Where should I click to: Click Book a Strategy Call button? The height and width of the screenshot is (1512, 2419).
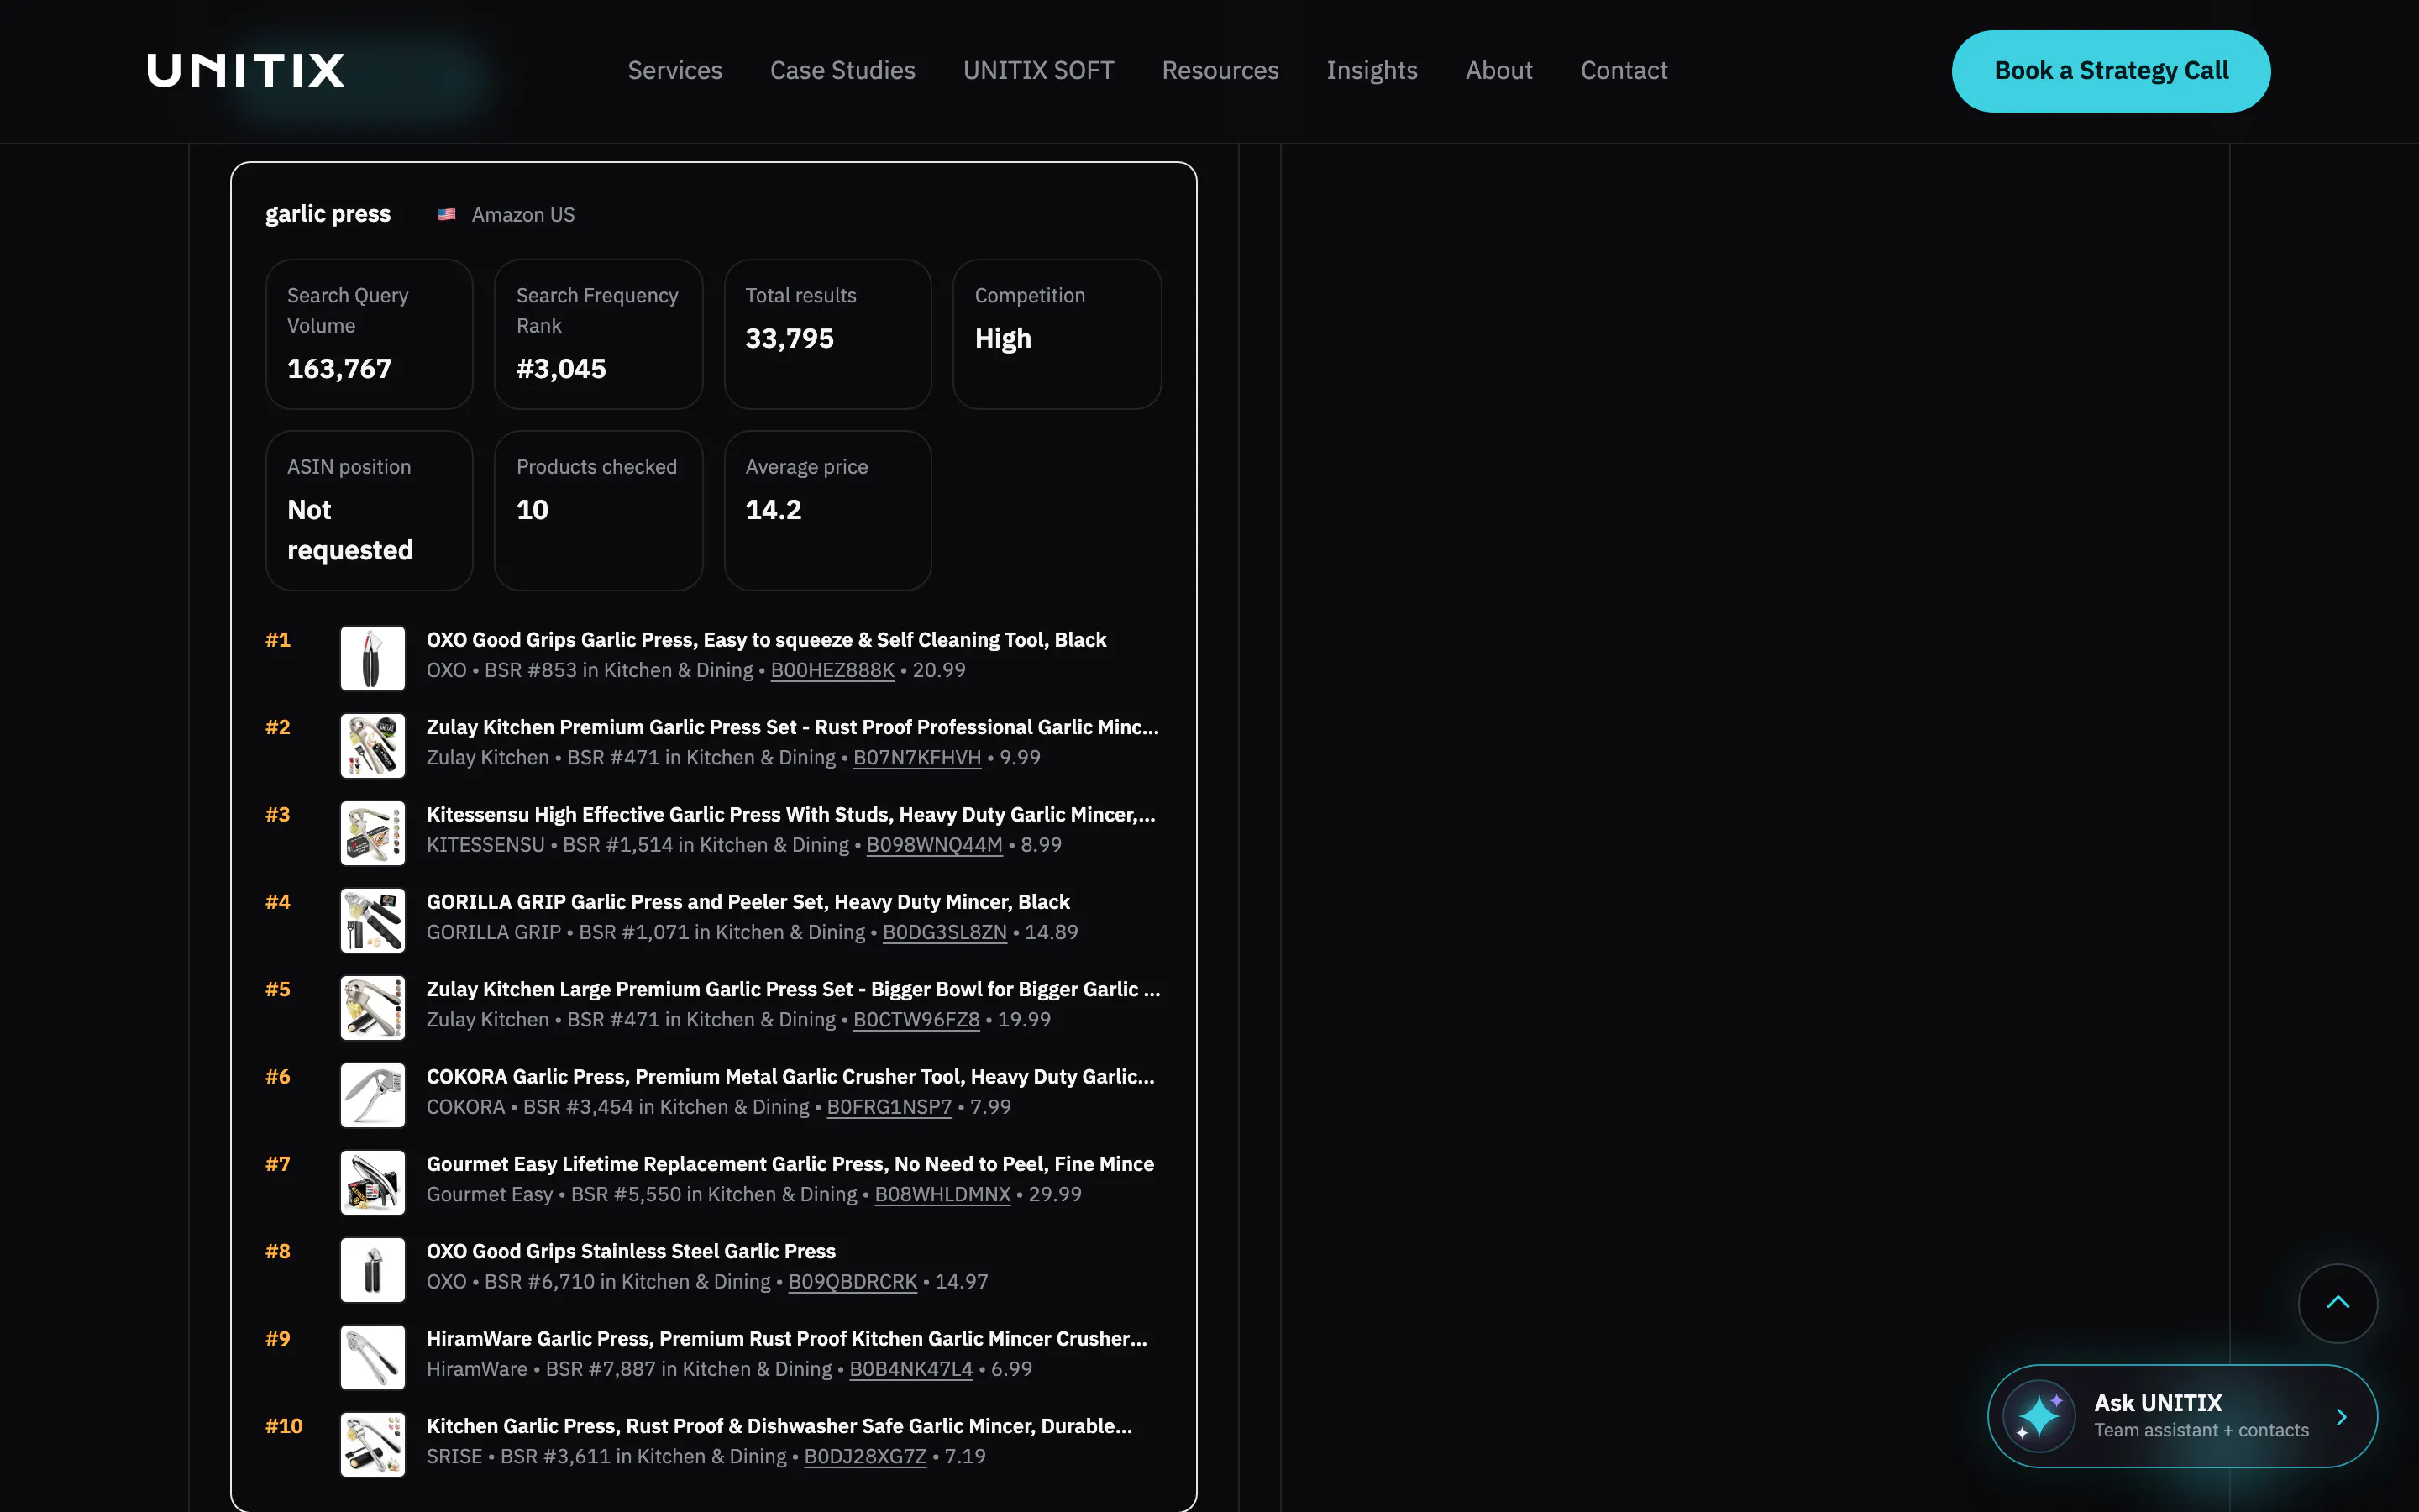pyautogui.click(x=2111, y=71)
